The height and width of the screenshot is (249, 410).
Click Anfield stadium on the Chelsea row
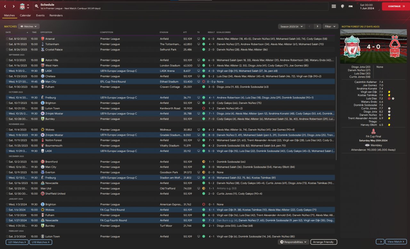164,76
